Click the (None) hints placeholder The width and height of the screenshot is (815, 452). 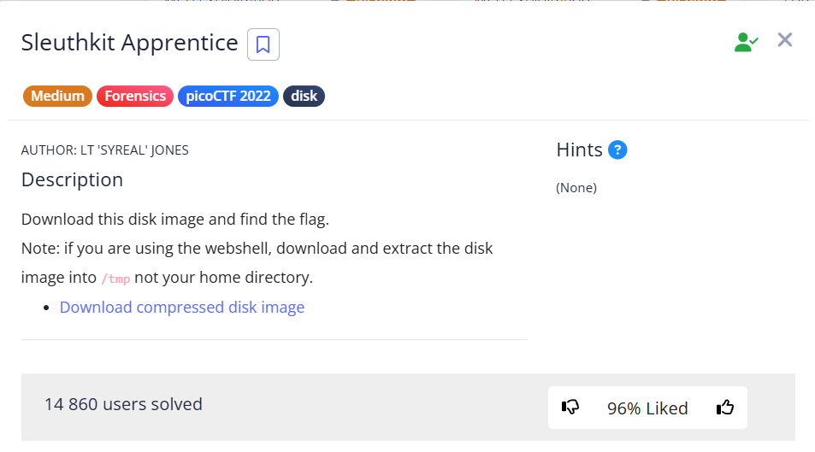coord(576,188)
